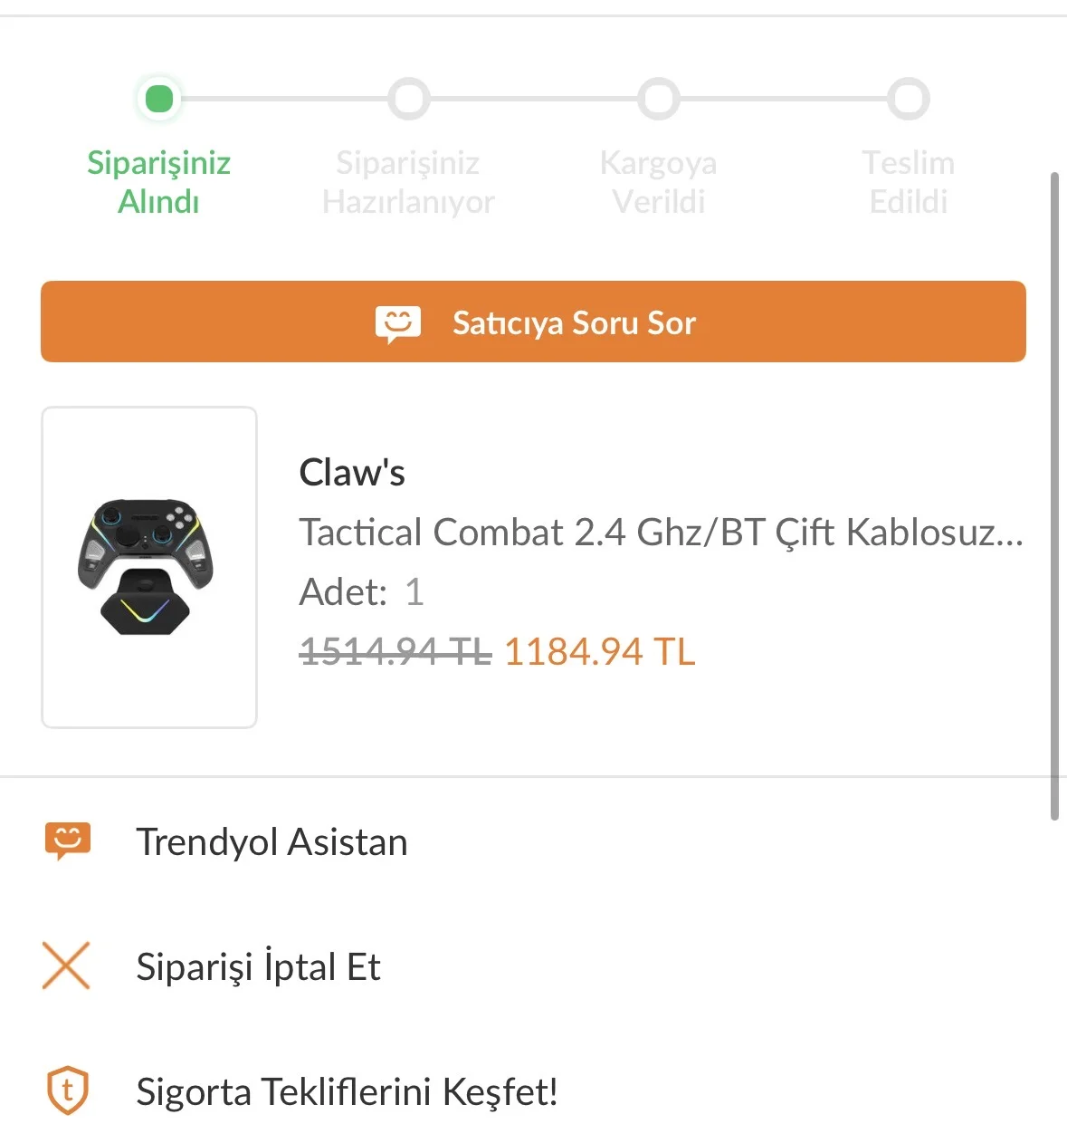Click the orange X cancel icon

pos(66,965)
